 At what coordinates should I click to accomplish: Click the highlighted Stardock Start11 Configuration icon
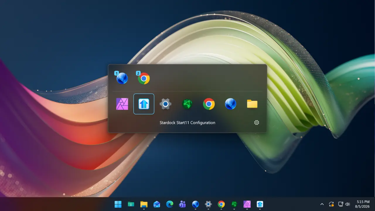[144, 104]
